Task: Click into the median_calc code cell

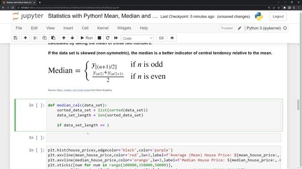Action: point(164,115)
